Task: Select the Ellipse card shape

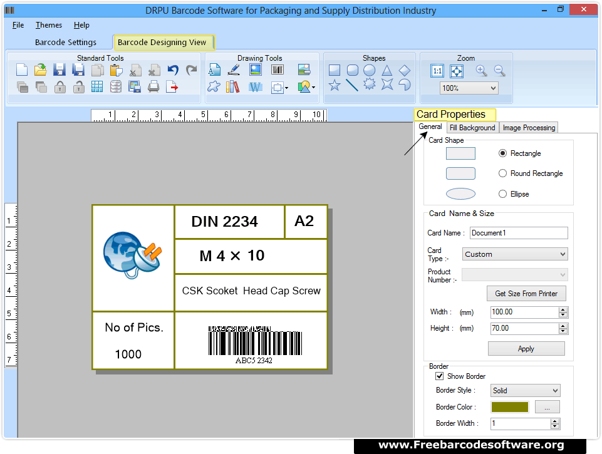Action: pyautogui.click(x=502, y=193)
